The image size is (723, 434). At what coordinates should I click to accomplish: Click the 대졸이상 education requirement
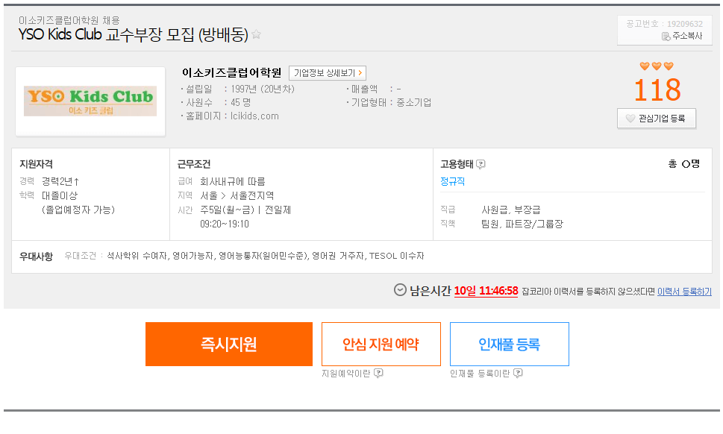tap(60, 196)
